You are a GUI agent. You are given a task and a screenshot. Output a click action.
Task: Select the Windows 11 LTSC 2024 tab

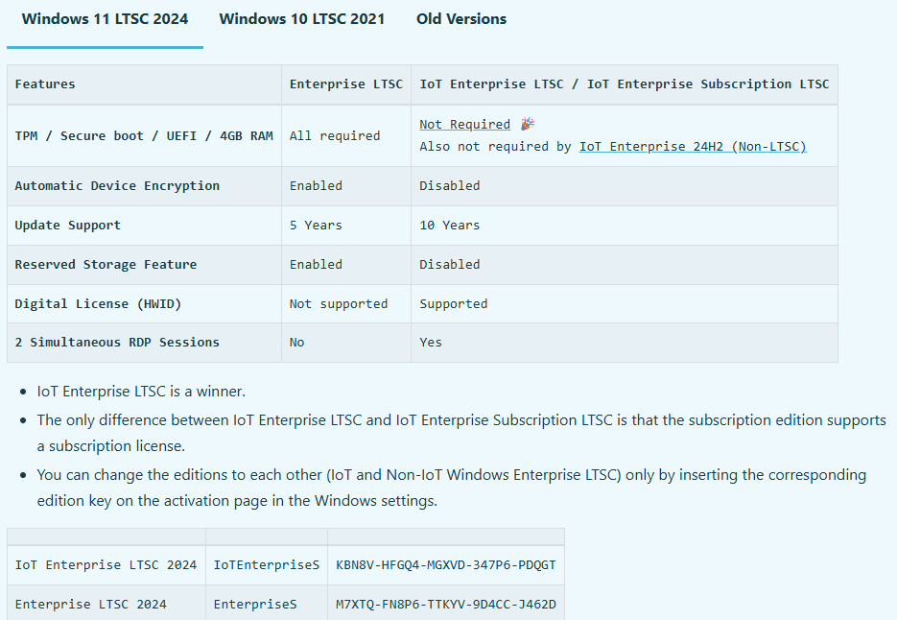tap(105, 18)
